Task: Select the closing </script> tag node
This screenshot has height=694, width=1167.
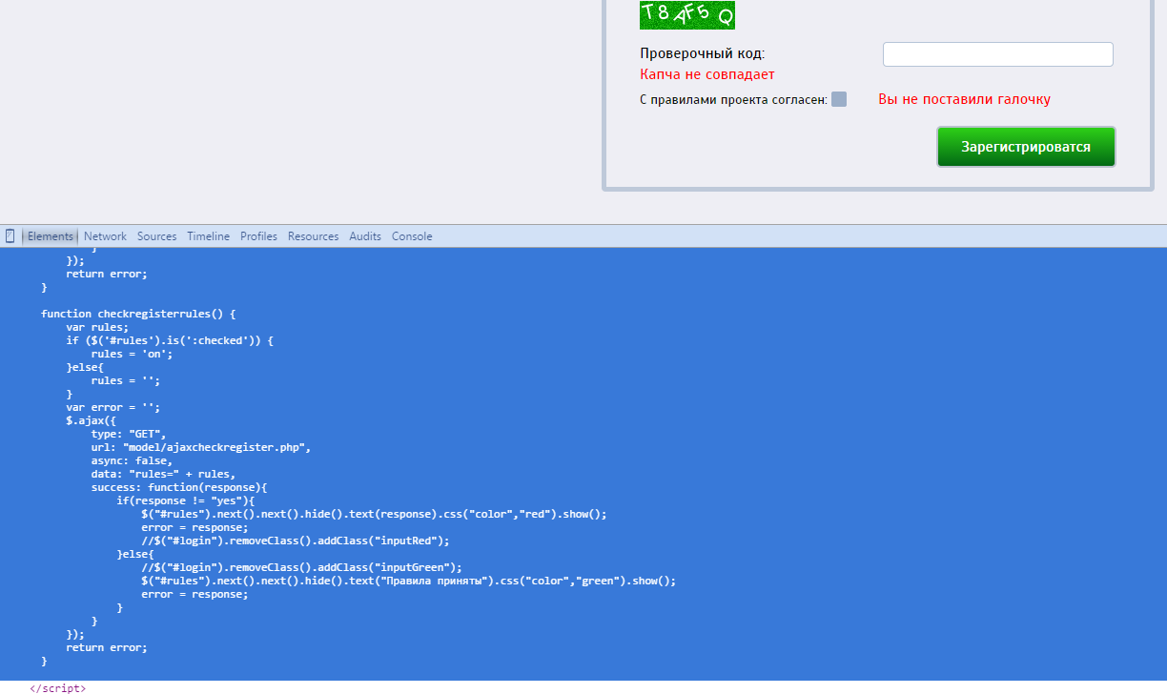Action: (x=57, y=687)
